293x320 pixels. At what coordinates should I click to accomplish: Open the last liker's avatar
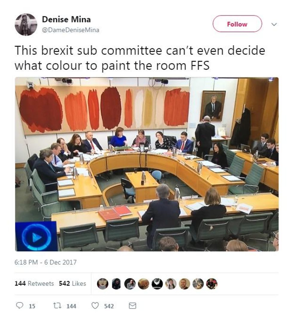[212, 284]
